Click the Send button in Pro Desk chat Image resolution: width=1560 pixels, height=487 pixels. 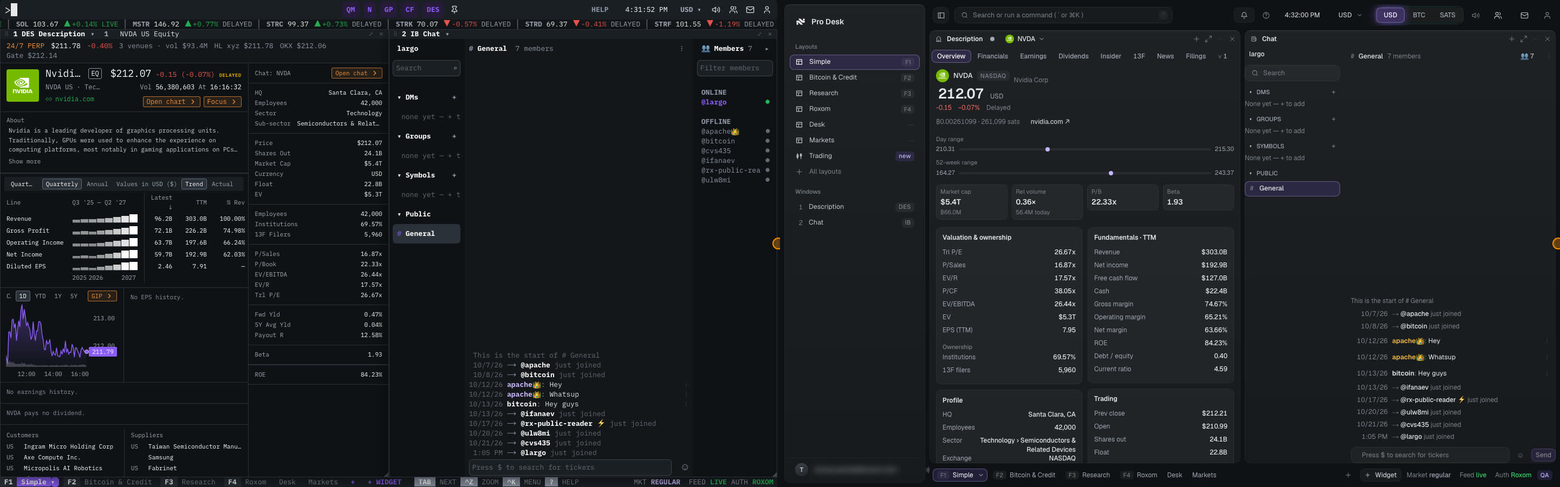[x=1543, y=455]
